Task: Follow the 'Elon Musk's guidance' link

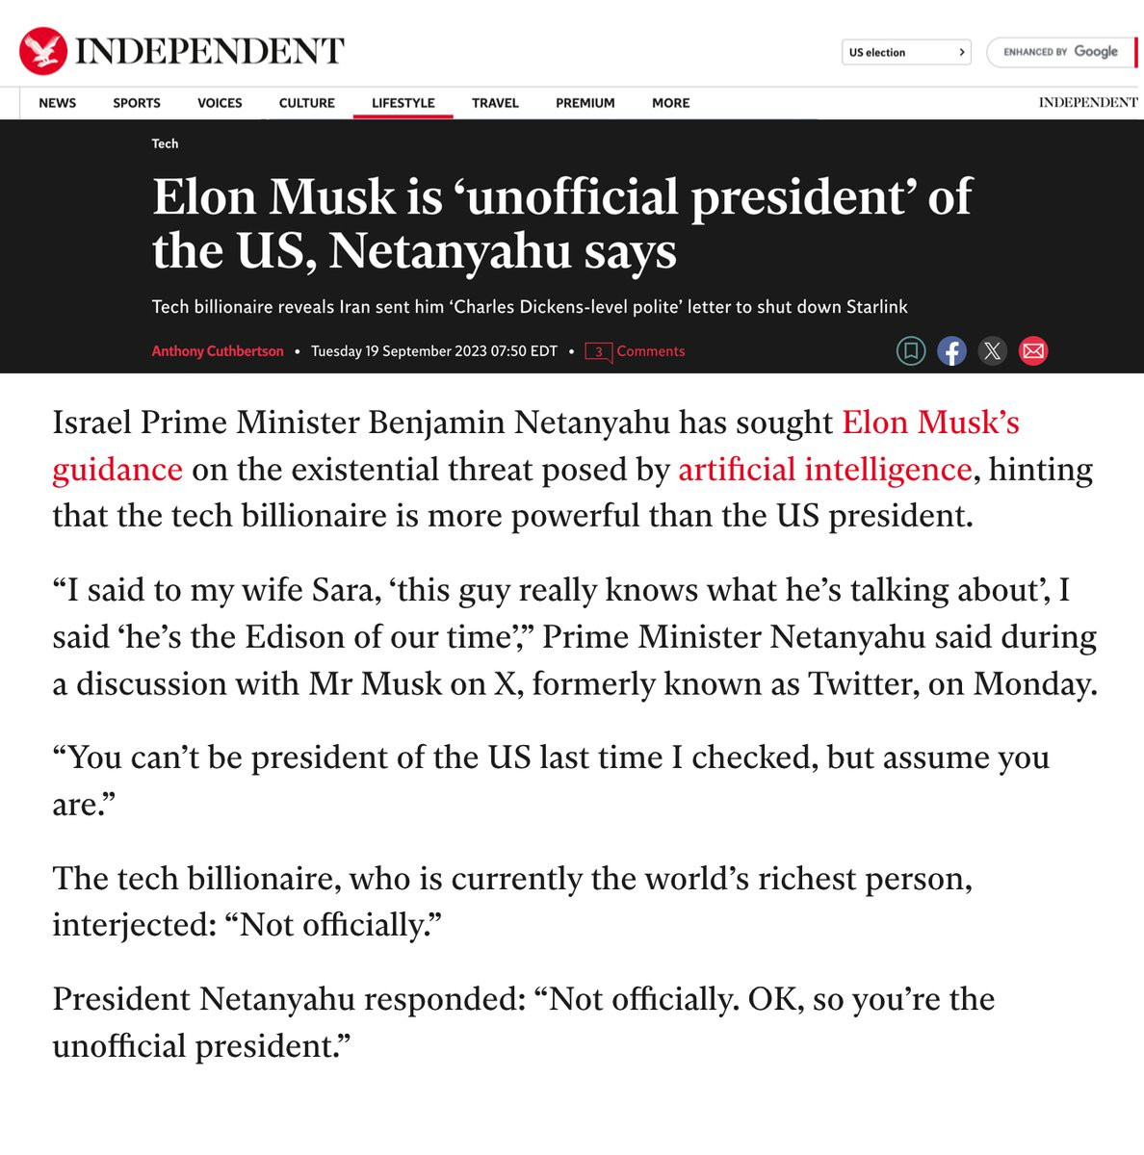Action: point(930,423)
